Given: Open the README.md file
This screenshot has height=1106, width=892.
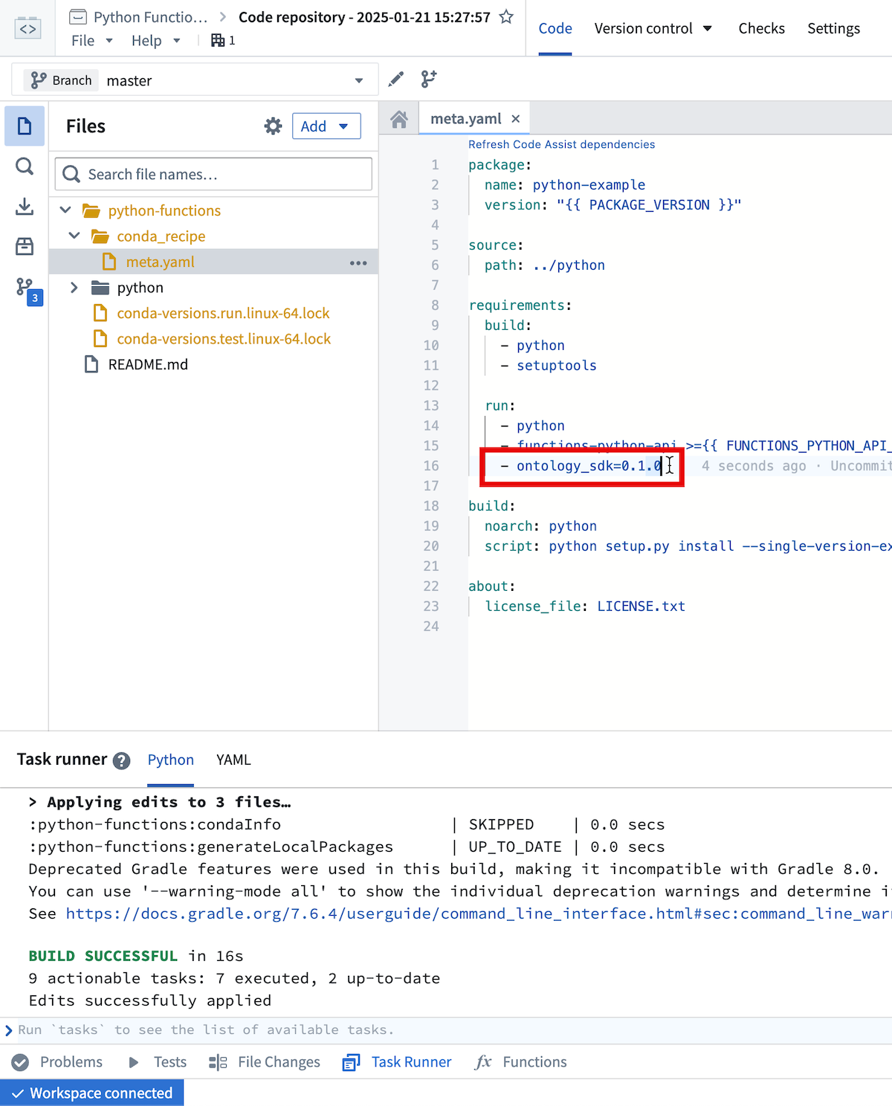Looking at the screenshot, I should (148, 364).
